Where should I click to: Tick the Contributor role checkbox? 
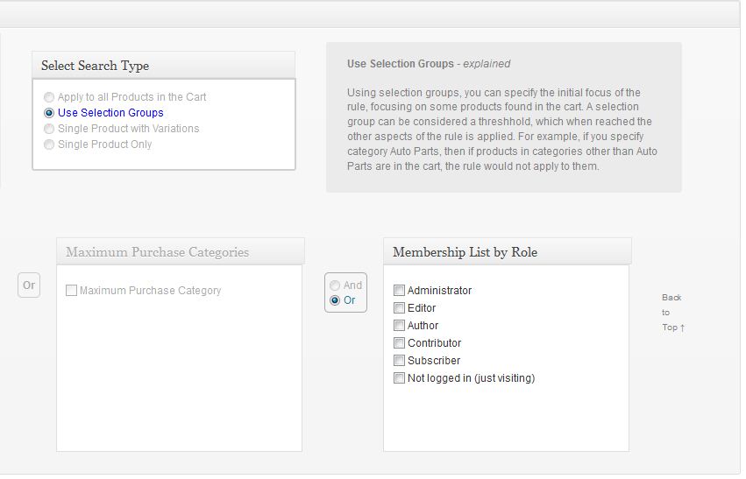click(x=399, y=343)
